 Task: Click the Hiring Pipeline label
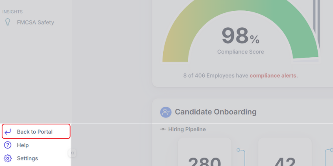(x=187, y=129)
